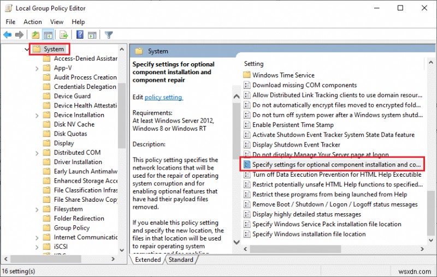The height and width of the screenshot is (277, 437).
Task: Click tree pane horizontal scroll right arrow
Action: [x=113, y=259]
